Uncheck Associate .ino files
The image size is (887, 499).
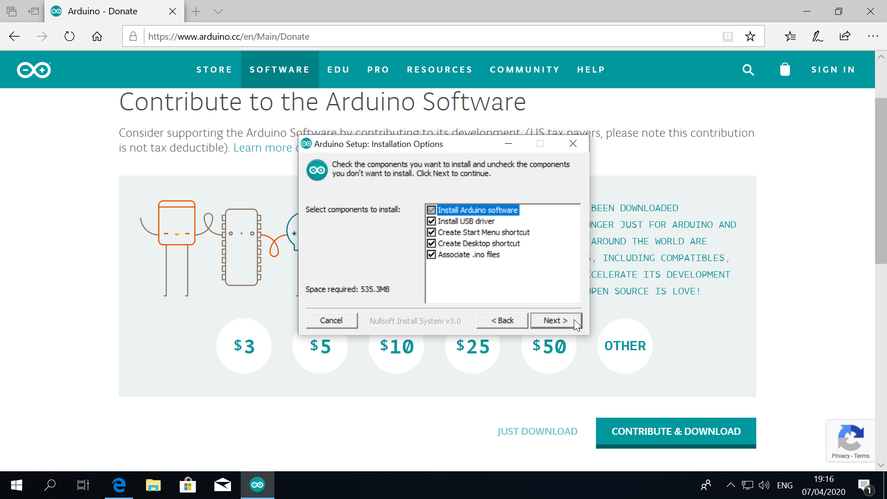431,255
